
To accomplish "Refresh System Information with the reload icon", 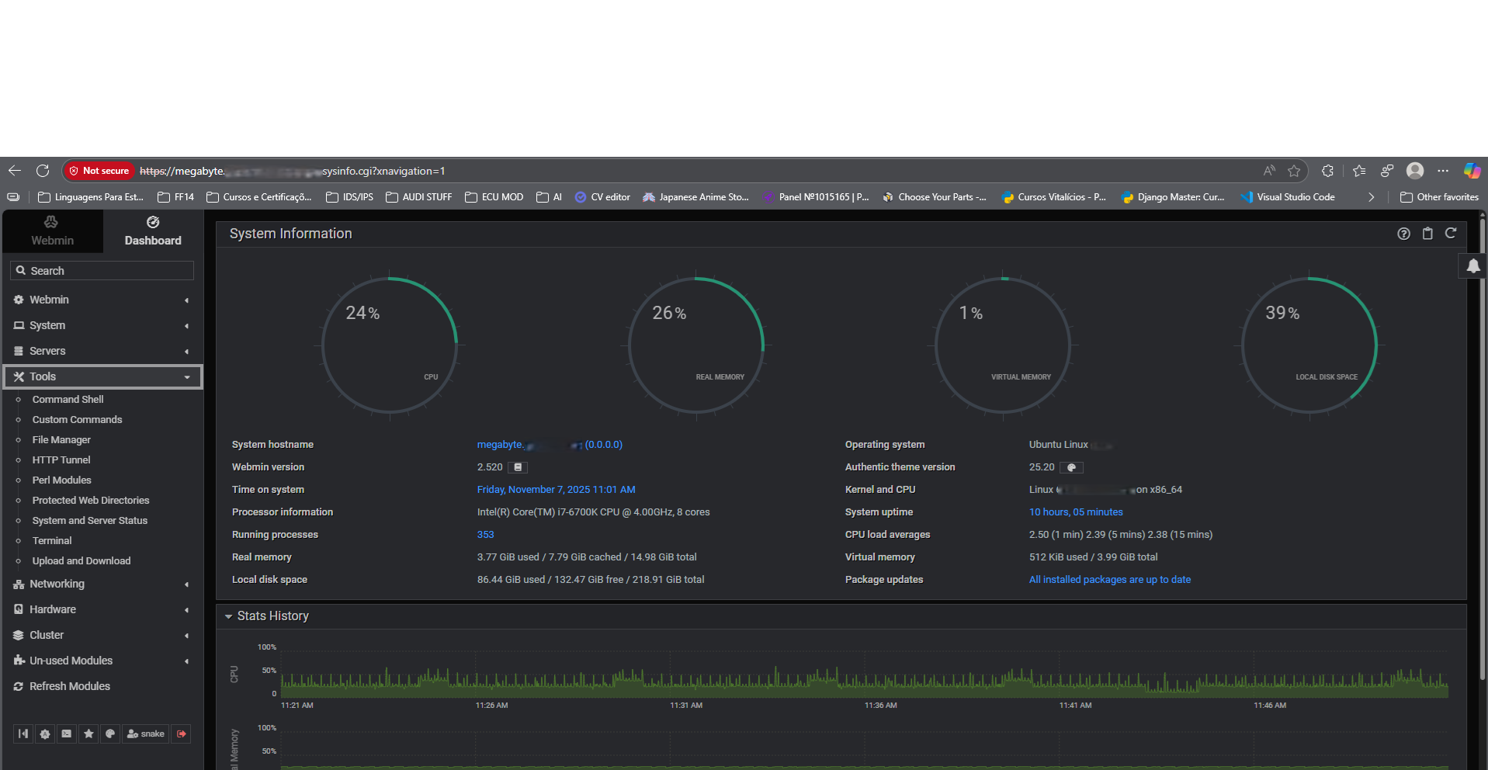I will click(1451, 233).
